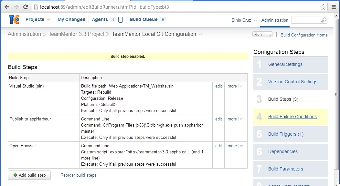Expand the Projects dropdown arrow
The image size is (340, 186).
click(48, 20)
